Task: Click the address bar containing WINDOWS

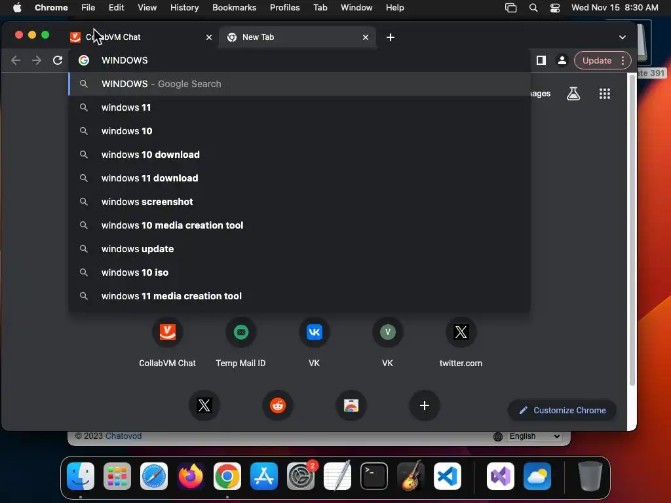Action: (299, 60)
